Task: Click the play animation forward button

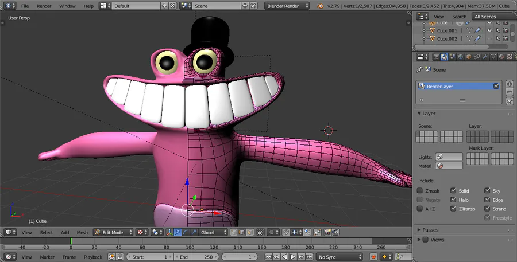Action: point(293,257)
